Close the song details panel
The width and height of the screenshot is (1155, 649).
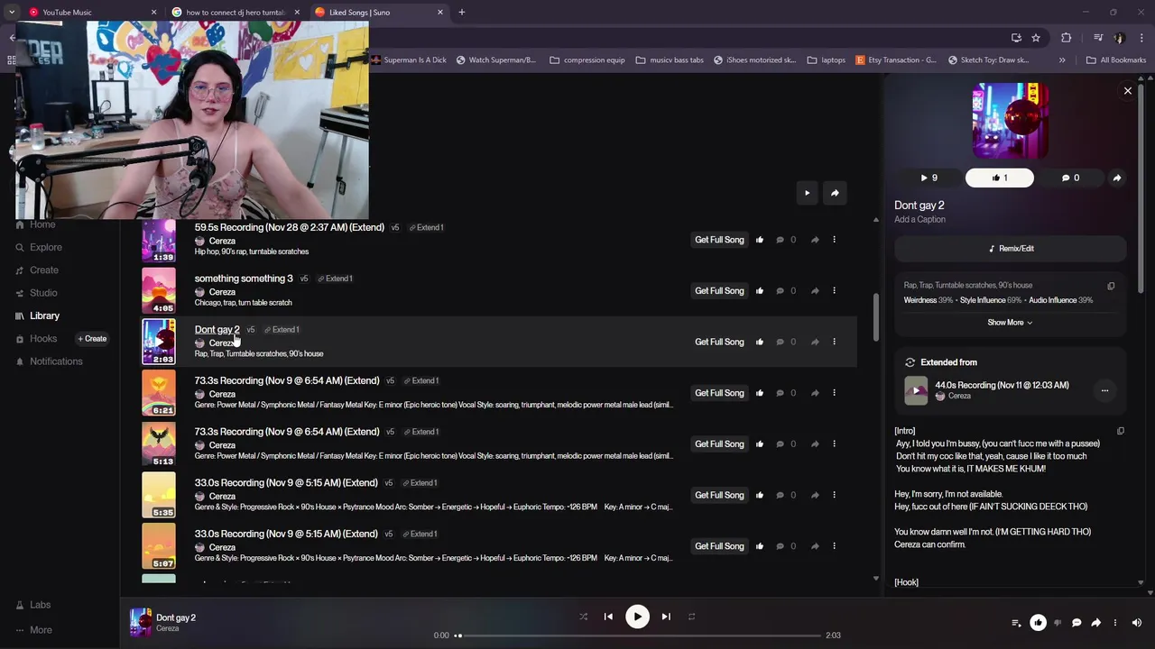(x=1128, y=91)
